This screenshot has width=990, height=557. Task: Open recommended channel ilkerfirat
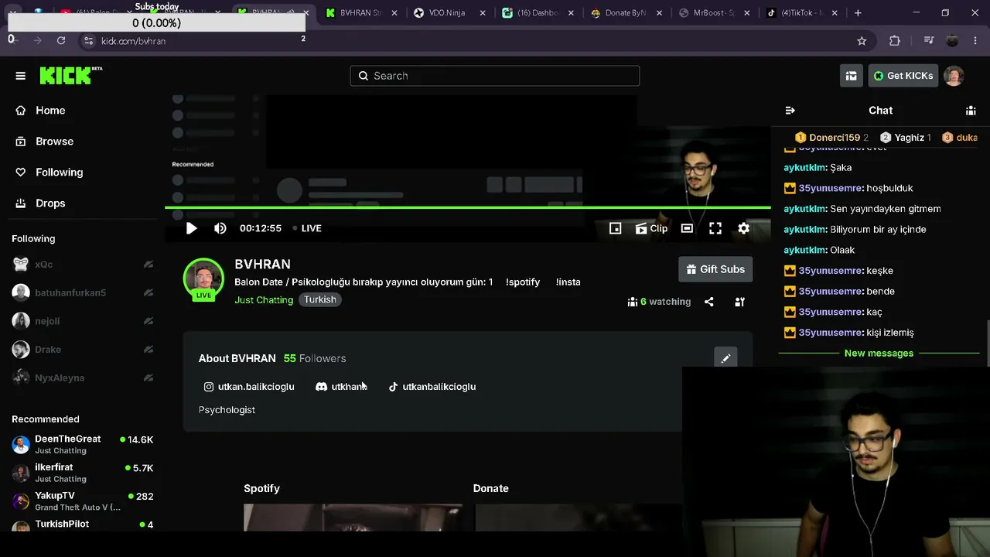point(83,473)
